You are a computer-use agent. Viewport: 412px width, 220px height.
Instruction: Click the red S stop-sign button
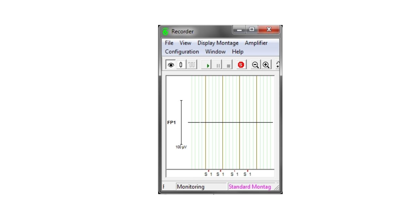click(x=241, y=65)
